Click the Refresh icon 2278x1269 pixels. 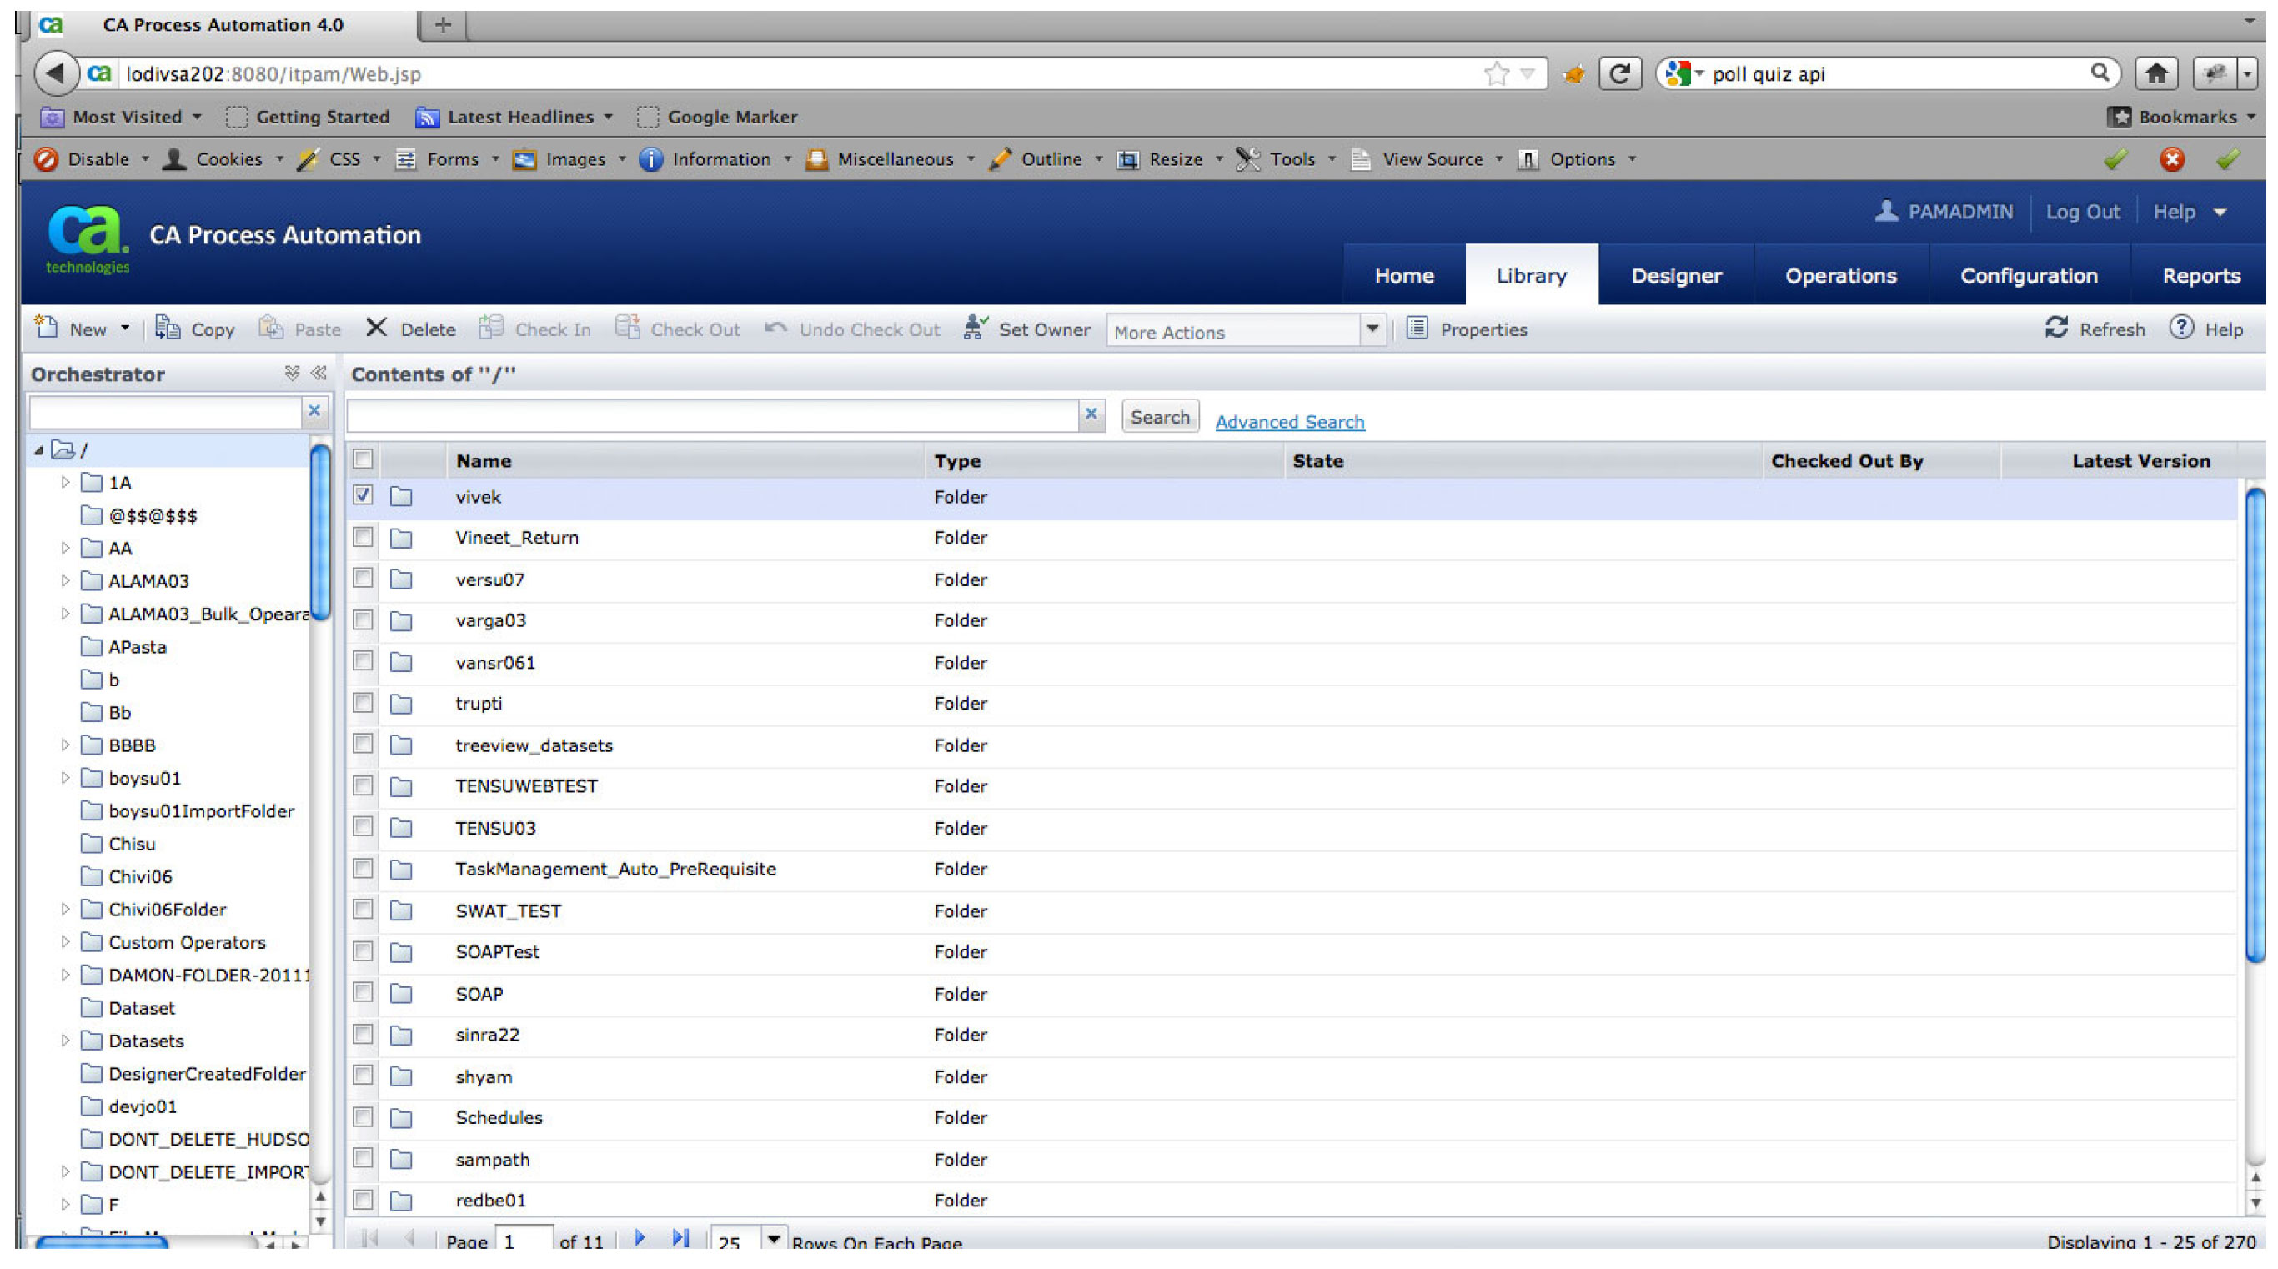pos(2058,328)
